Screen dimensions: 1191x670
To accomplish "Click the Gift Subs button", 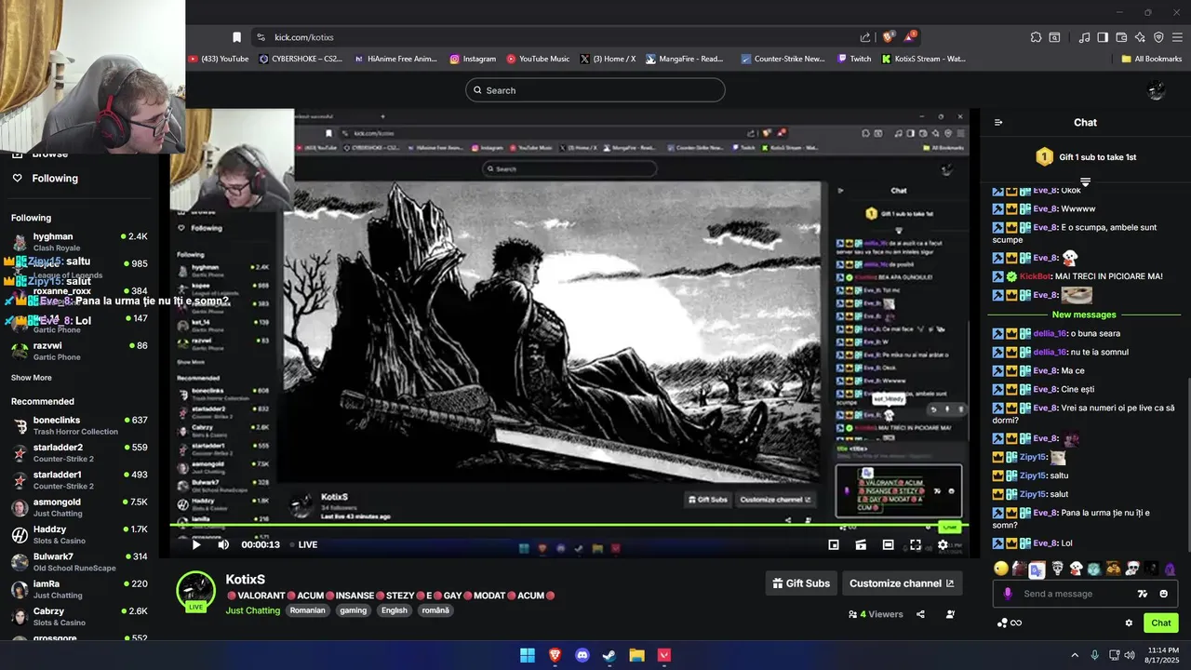I will (801, 583).
